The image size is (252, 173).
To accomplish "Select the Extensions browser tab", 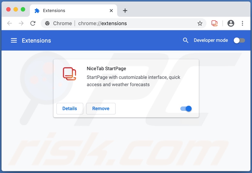I will point(73,11).
